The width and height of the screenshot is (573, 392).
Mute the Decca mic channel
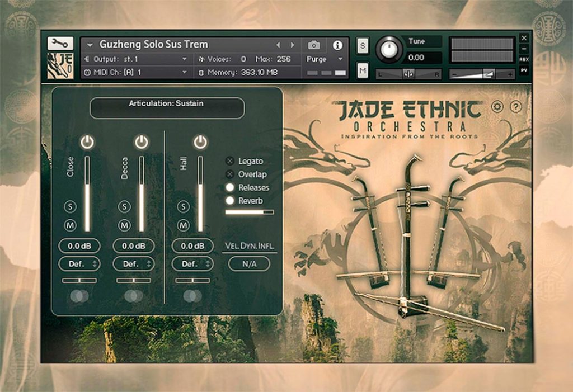tap(124, 225)
